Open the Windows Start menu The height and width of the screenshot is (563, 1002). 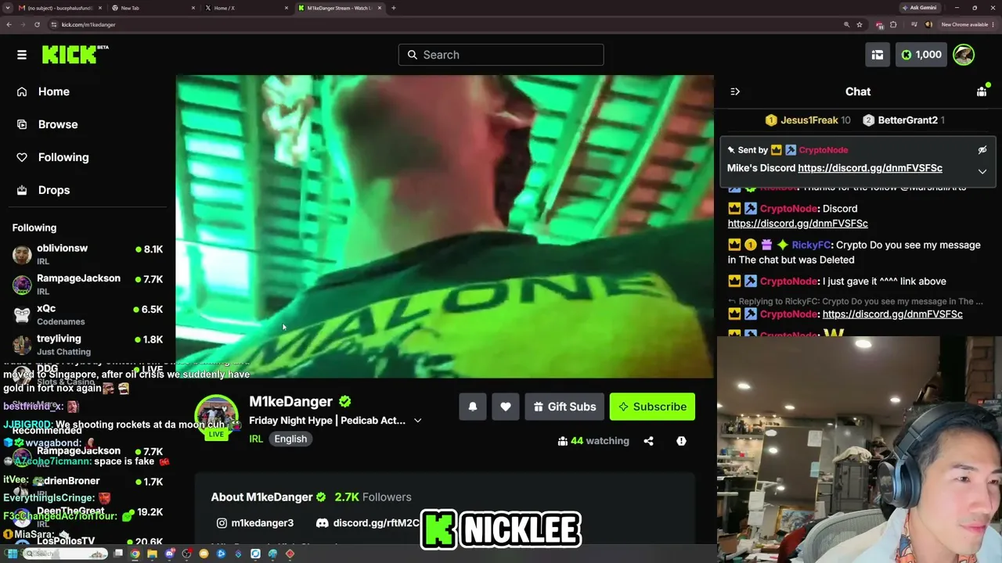pos(12,554)
